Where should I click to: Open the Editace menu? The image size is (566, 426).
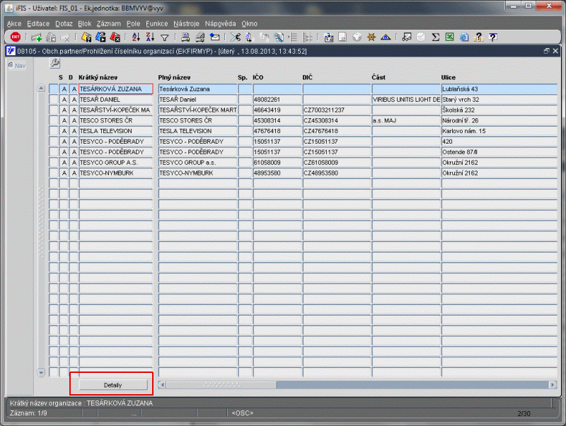(38, 24)
